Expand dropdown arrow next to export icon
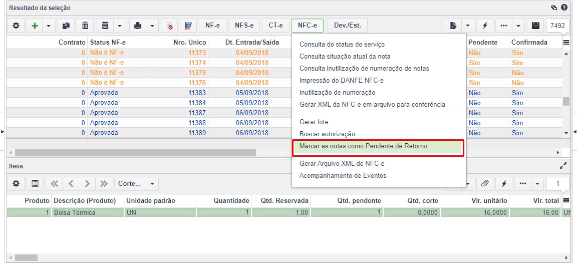The image size is (577, 263). (467, 26)
